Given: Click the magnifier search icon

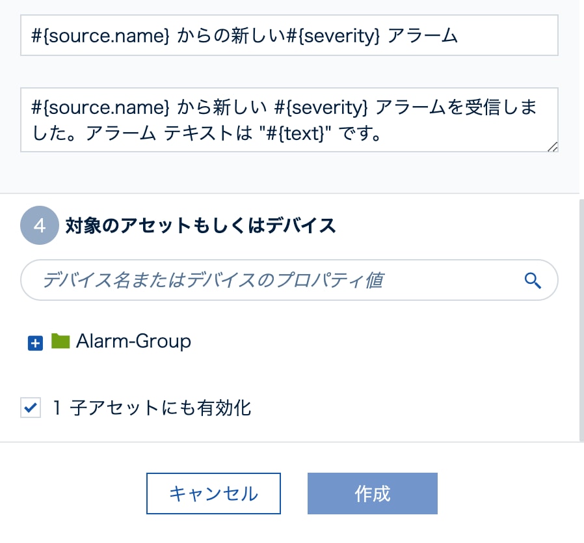Looking at the screenshot, I should coord(533,281).
